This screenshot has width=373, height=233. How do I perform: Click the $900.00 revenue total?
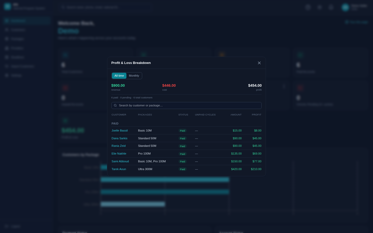coord(118,85)
